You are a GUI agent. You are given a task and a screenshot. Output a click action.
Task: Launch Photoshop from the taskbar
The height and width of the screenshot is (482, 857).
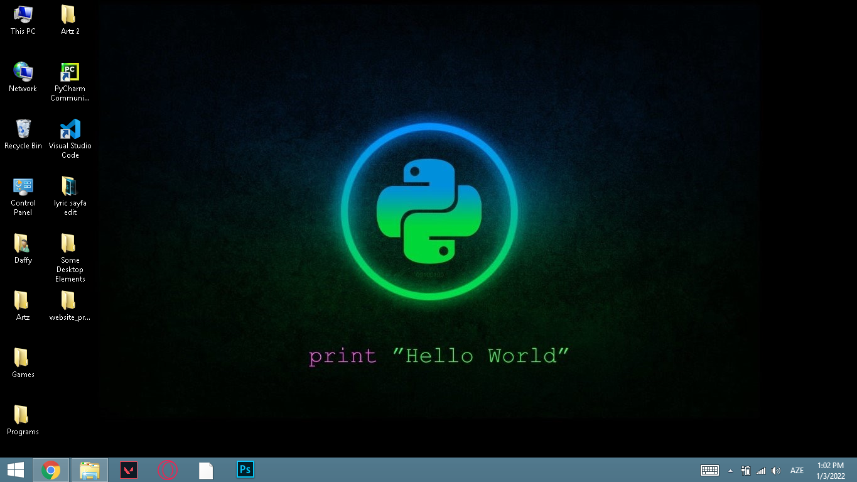pyautogui.click(x=245, y=469)
